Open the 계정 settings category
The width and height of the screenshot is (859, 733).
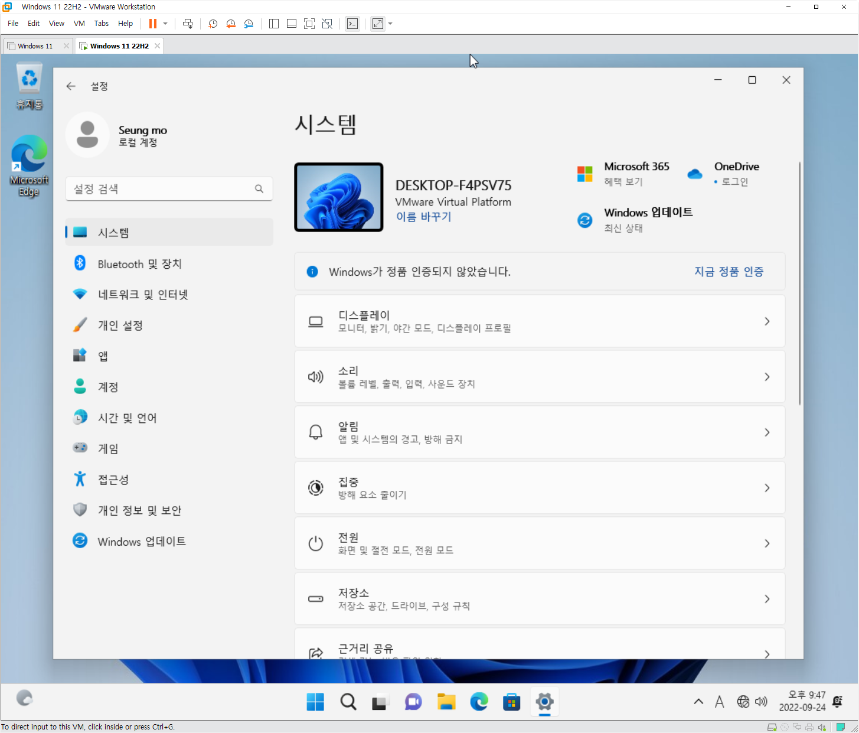click(169, 387)
